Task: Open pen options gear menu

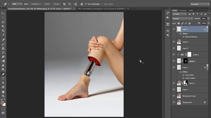Action: 82,4
